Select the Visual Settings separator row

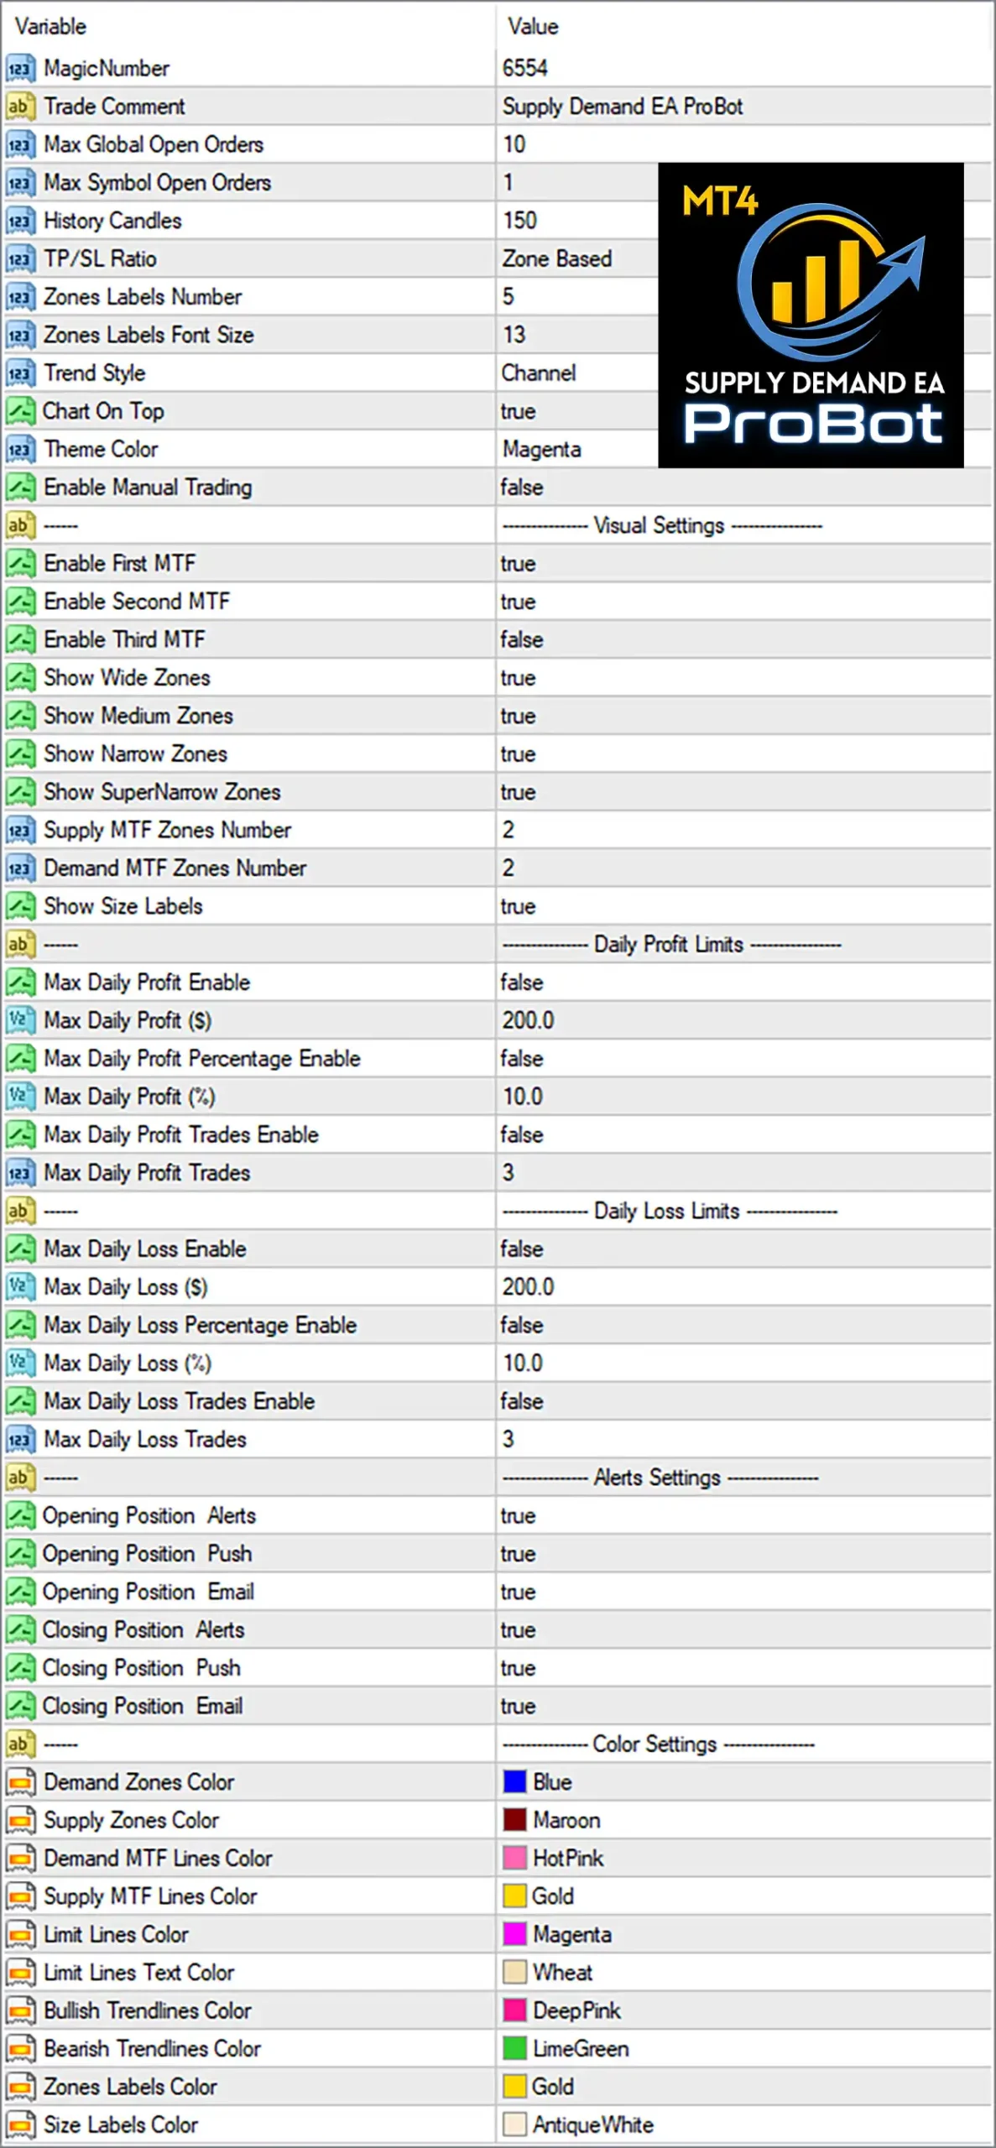coord(497,525)
